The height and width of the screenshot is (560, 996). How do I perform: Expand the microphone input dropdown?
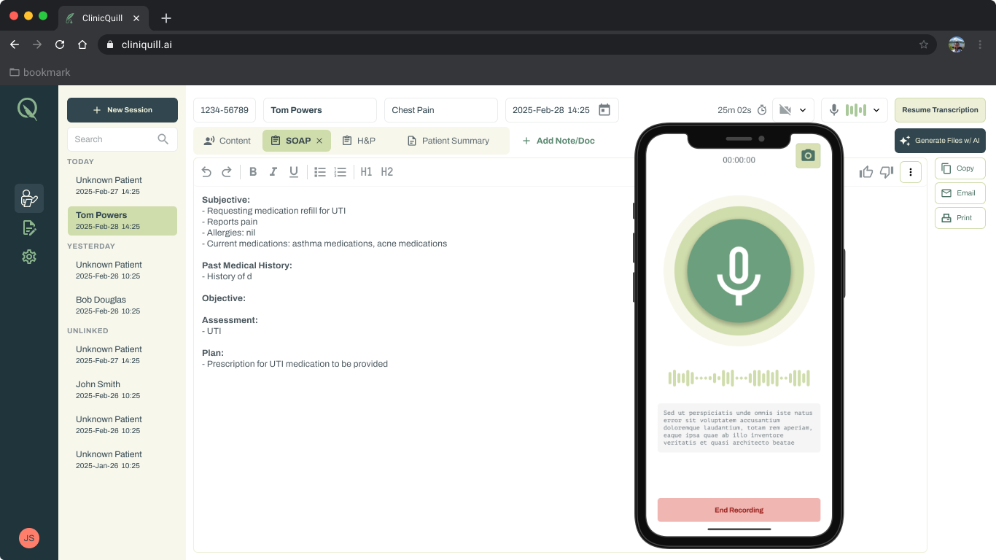pos(876,109)
